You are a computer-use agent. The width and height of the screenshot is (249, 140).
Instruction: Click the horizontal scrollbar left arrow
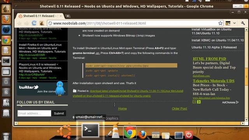[16, 123]
